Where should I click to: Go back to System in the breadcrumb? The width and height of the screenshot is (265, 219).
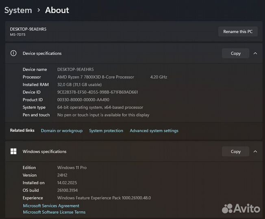coord(18,10)
